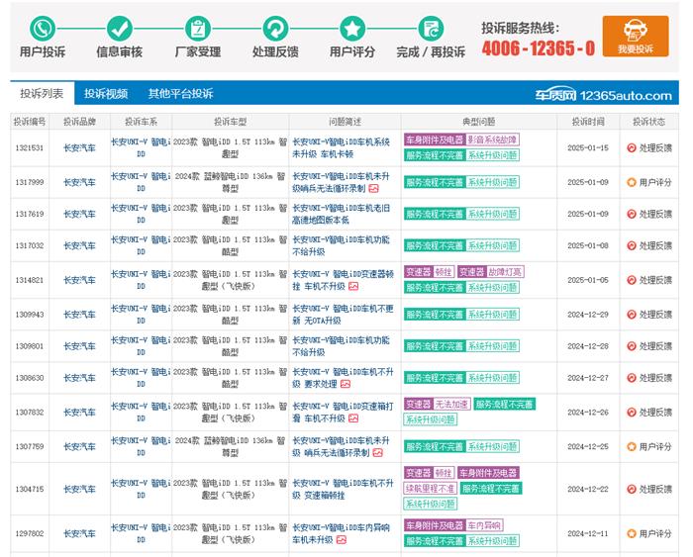The image size is (693, 557).
Task: Click the 车质网 12365auto.com logo
Action: coord(604,95)
